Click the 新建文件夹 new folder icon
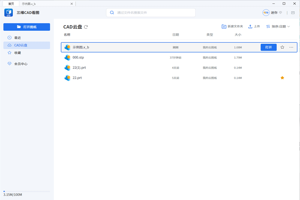Screen dimensions: 300x200 [x=224, y=27]
